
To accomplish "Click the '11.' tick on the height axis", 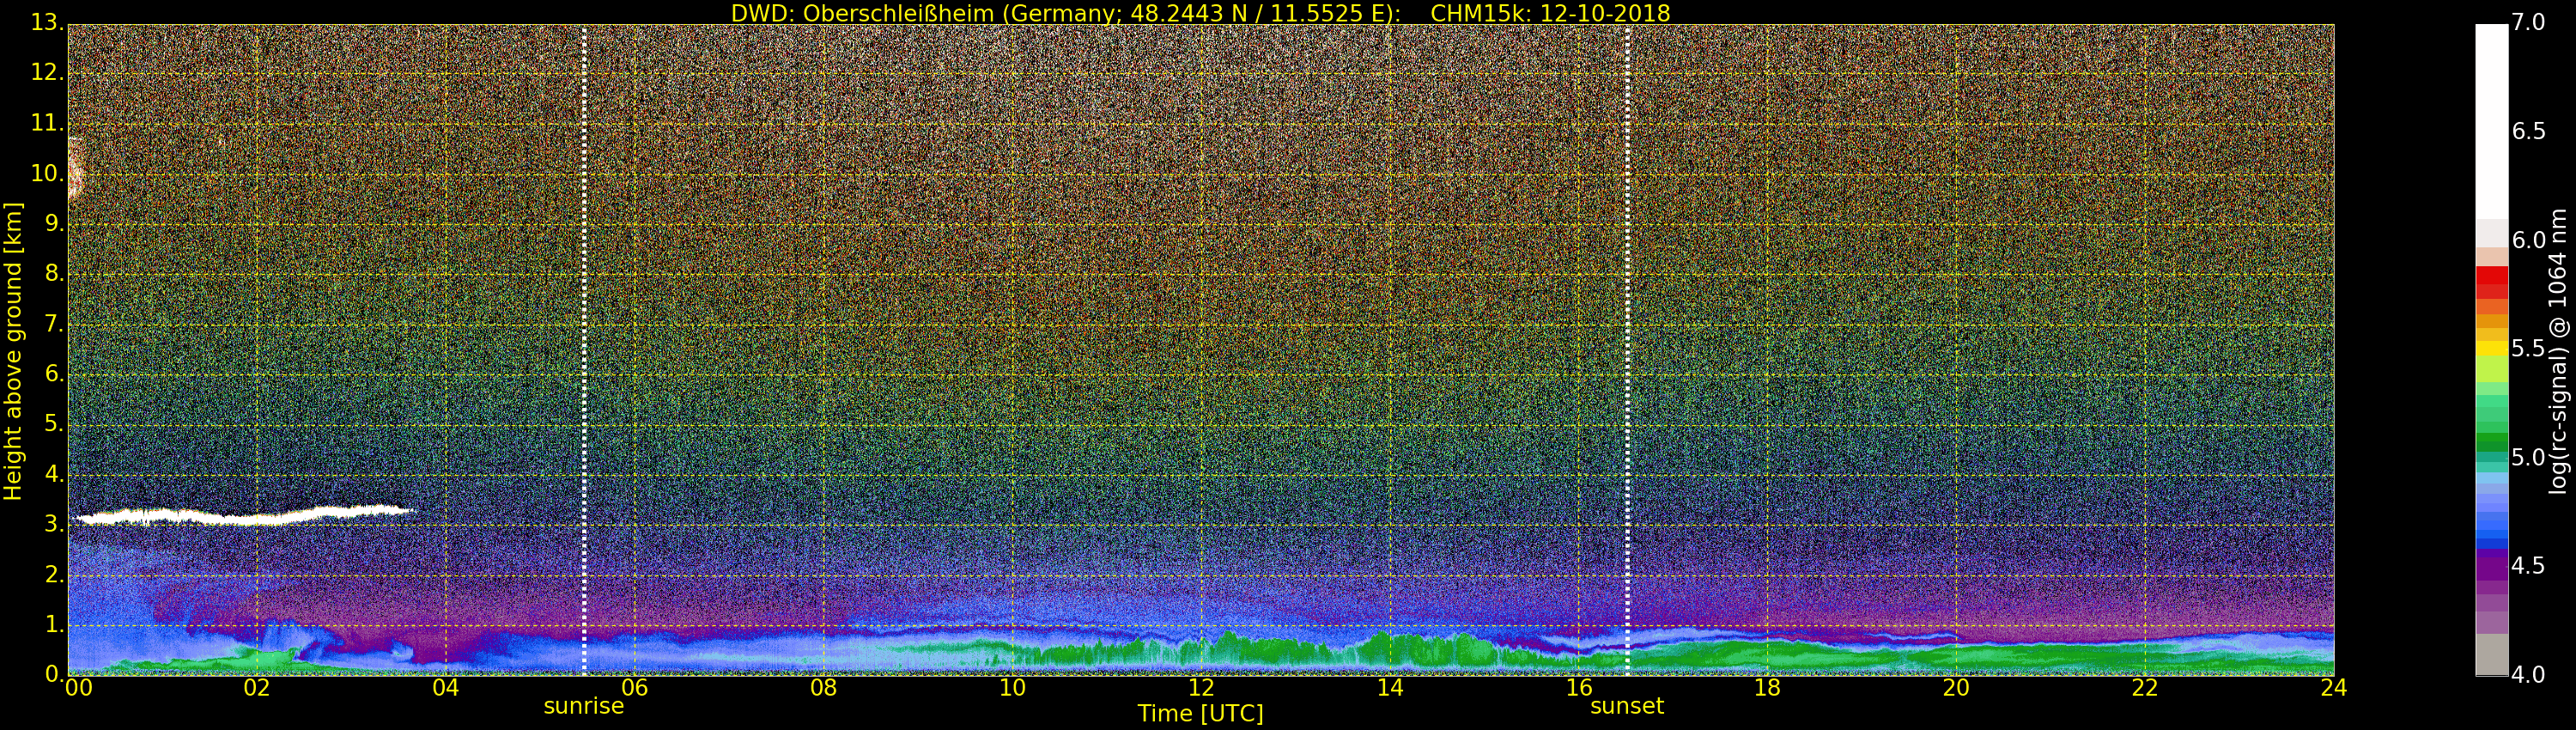I will pyautogui.click(x=47, y=123).
